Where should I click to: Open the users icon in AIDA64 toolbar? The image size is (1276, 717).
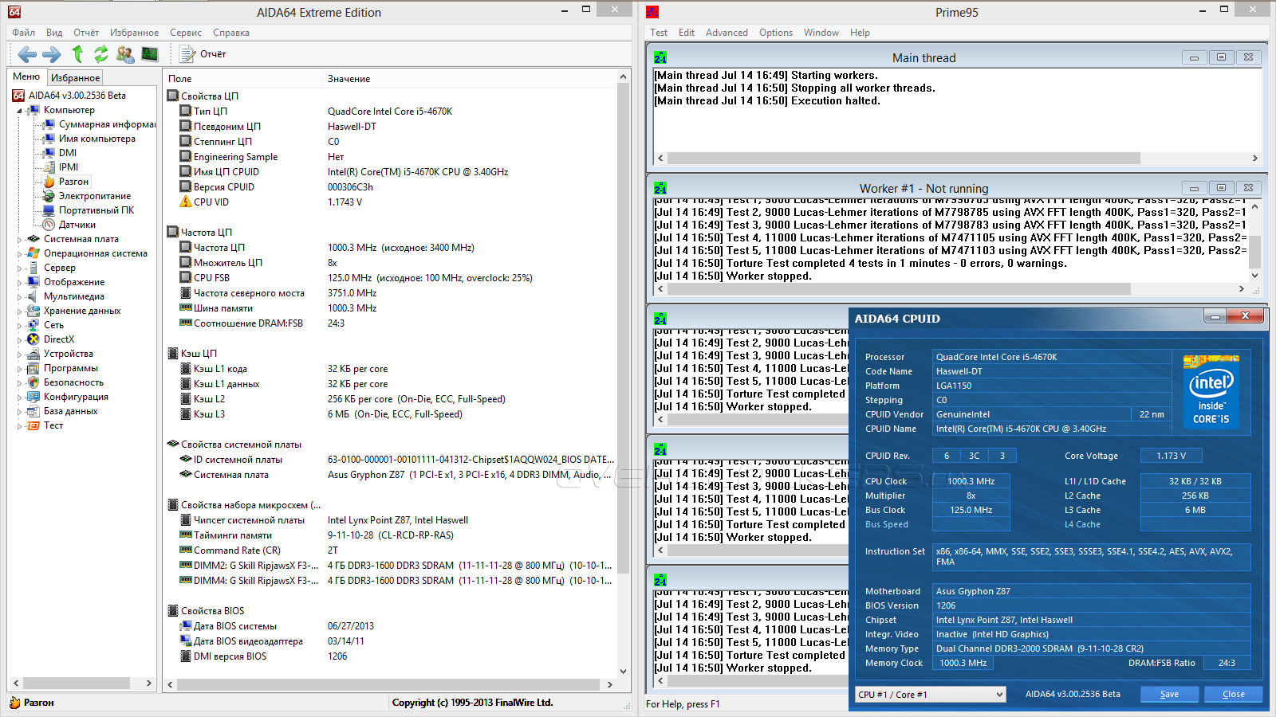[125, 54]
